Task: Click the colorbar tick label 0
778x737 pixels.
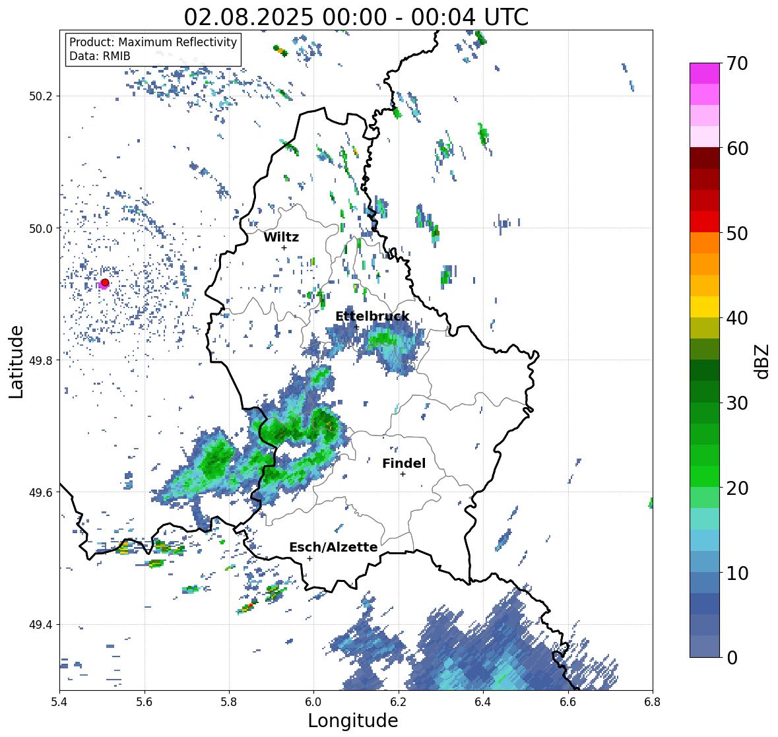Action: 732,658
